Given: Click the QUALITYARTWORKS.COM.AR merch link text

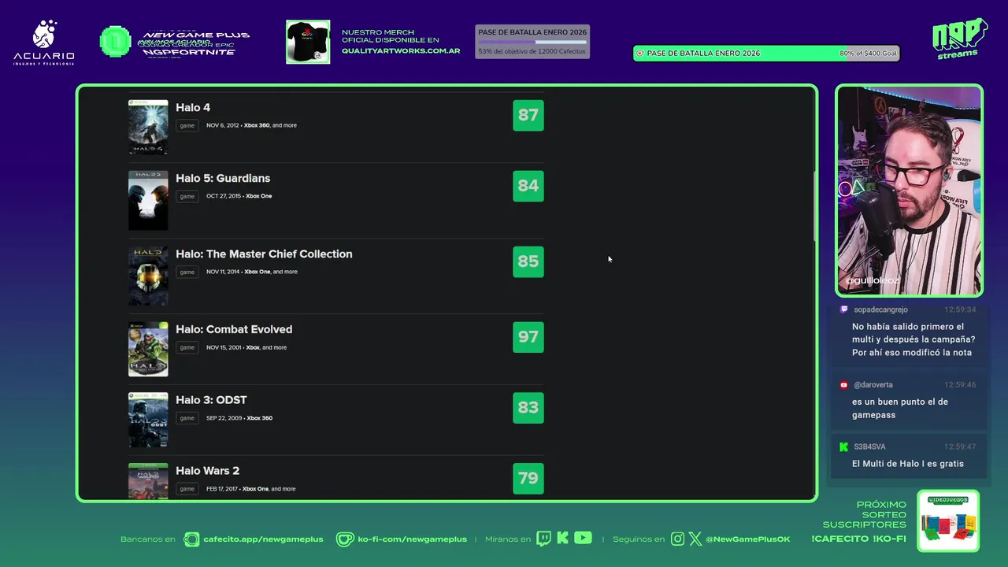Looking at the screenshot, I should (401, 51).
